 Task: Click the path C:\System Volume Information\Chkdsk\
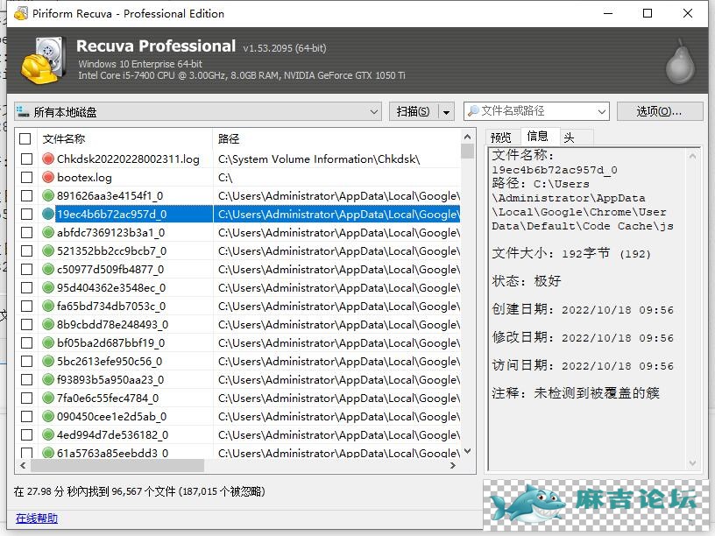click(319, 159)
